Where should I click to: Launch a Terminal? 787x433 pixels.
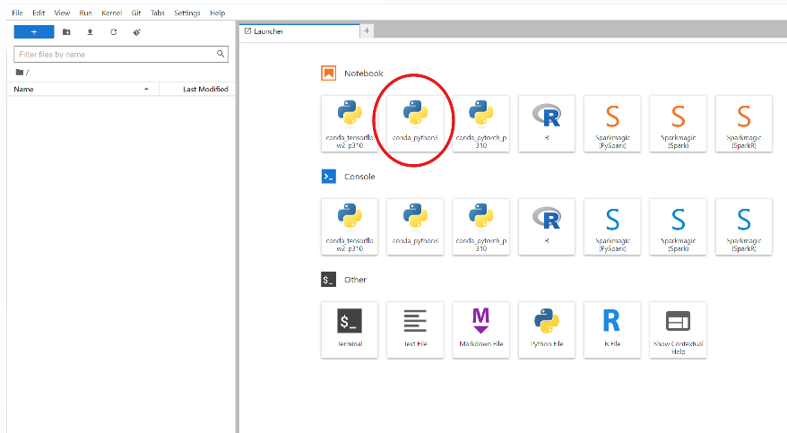tap(350, 330)
